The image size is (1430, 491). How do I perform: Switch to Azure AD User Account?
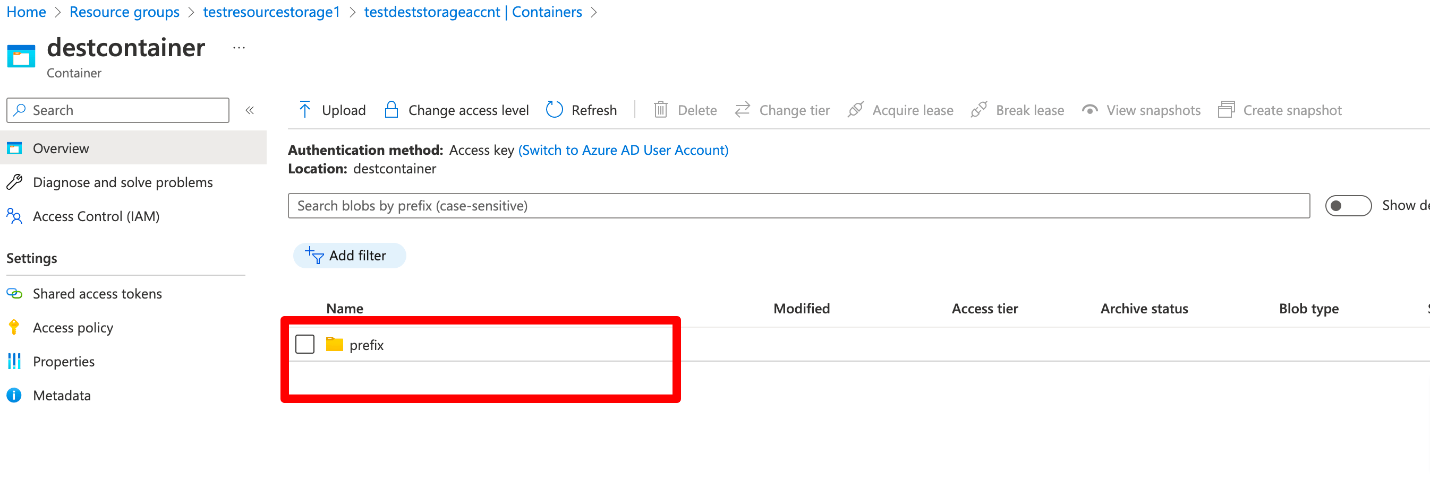tap(623, 150)
